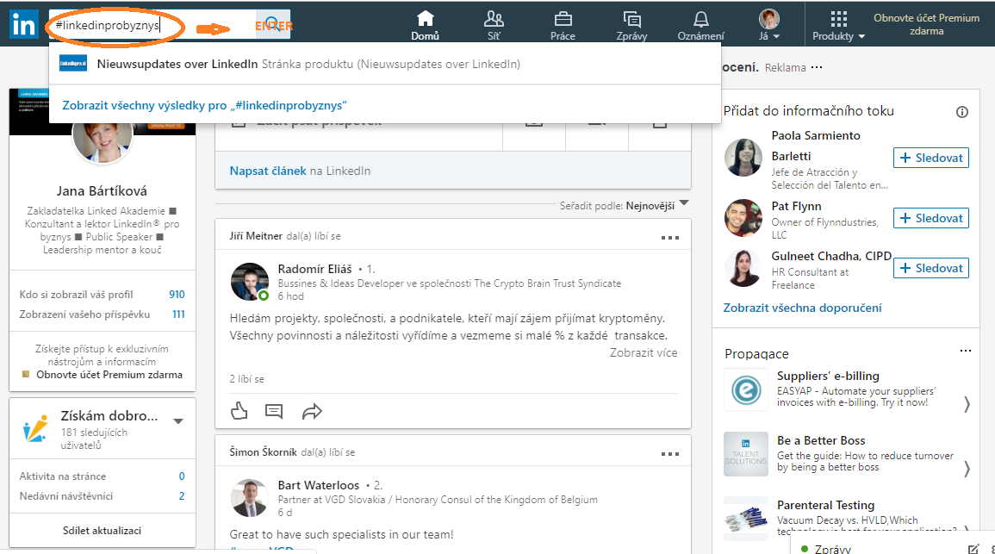Image resolution: width=995 pixels, height=554 pixels.
Task: Open Suppliers' e-billing promotion
Action: click(828, 376)
